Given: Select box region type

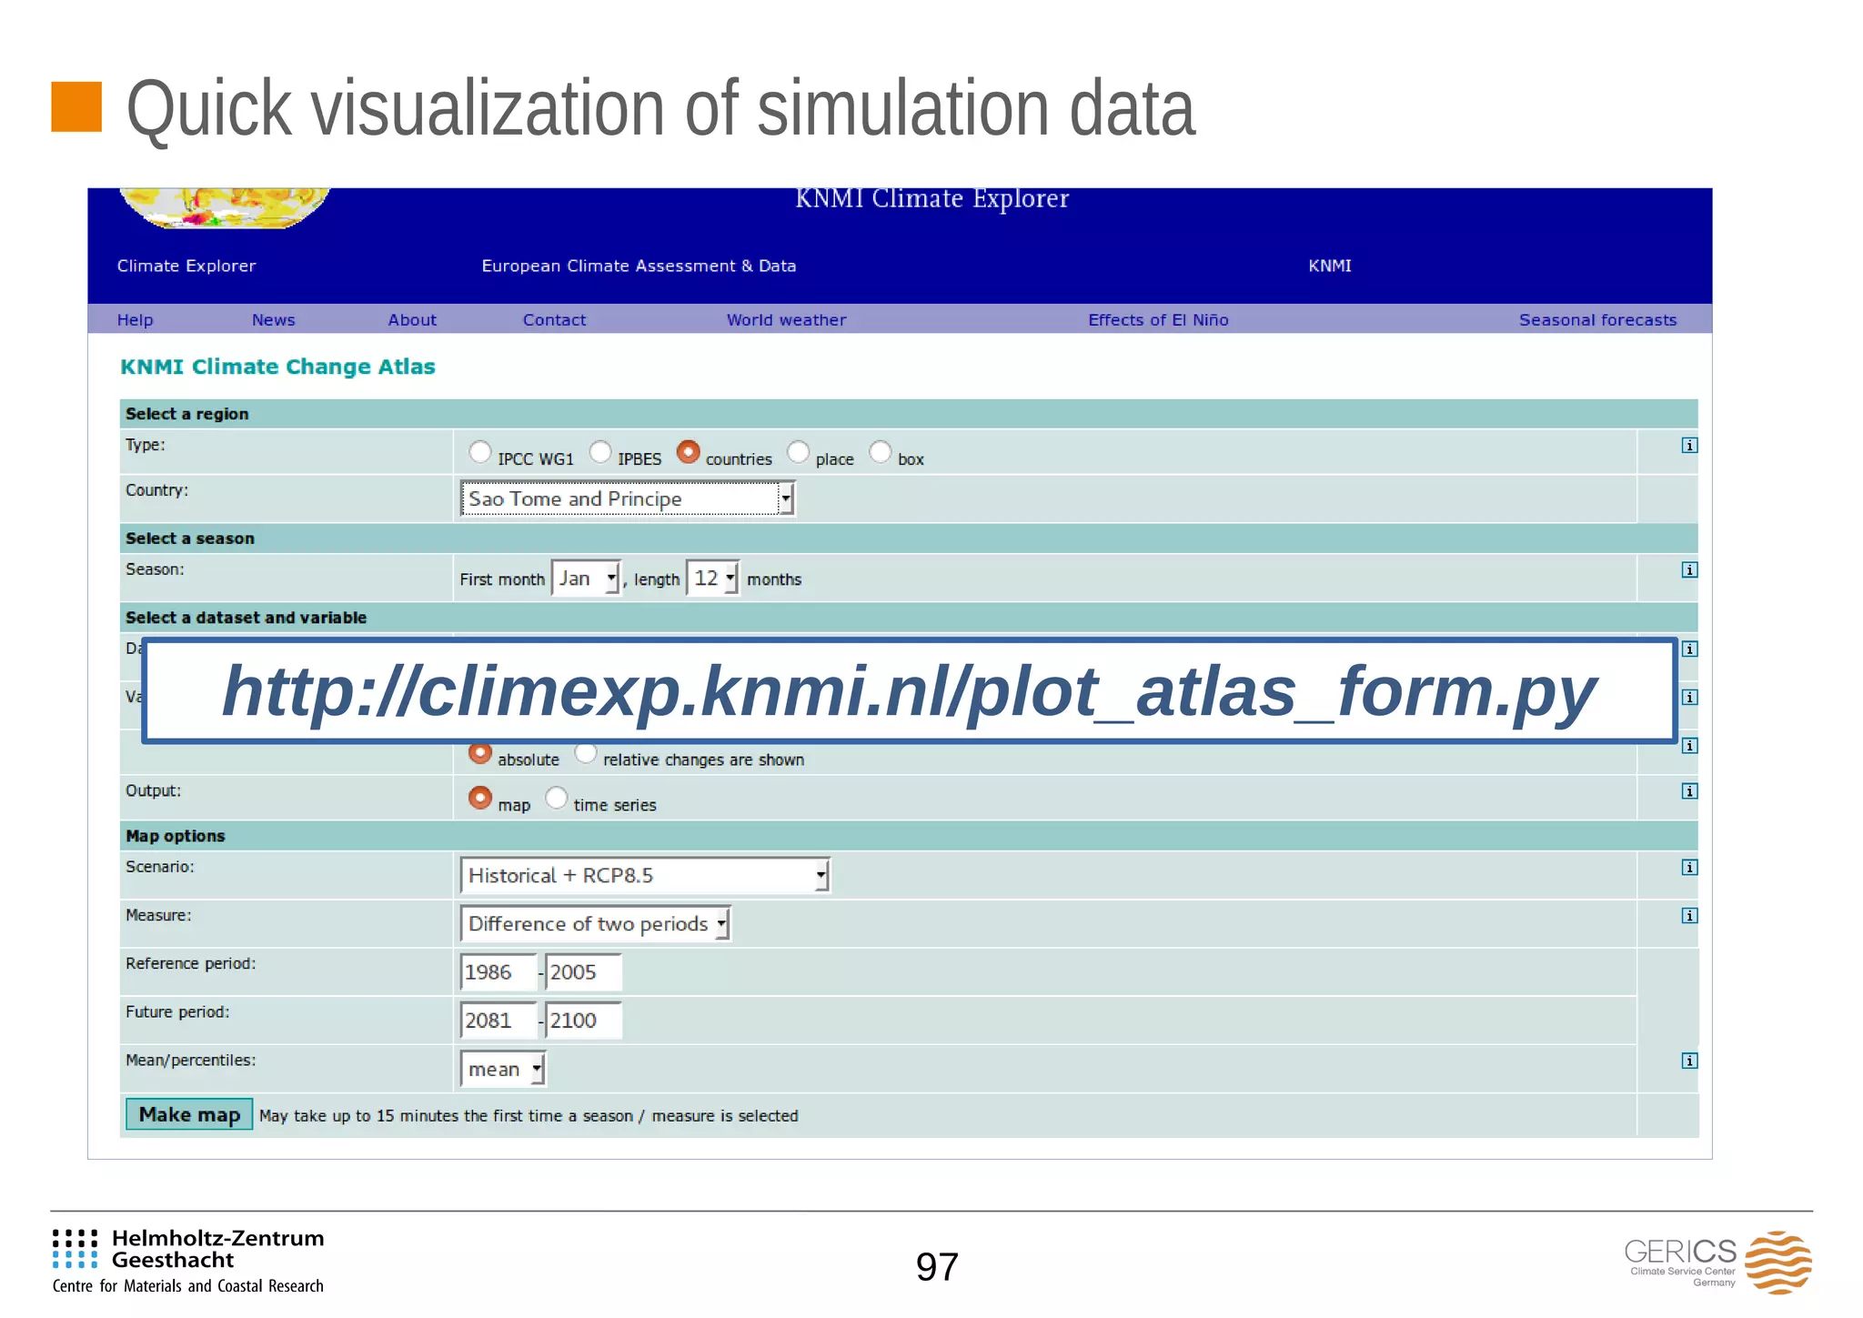Looking at the screenshot, I should [881, 451].
